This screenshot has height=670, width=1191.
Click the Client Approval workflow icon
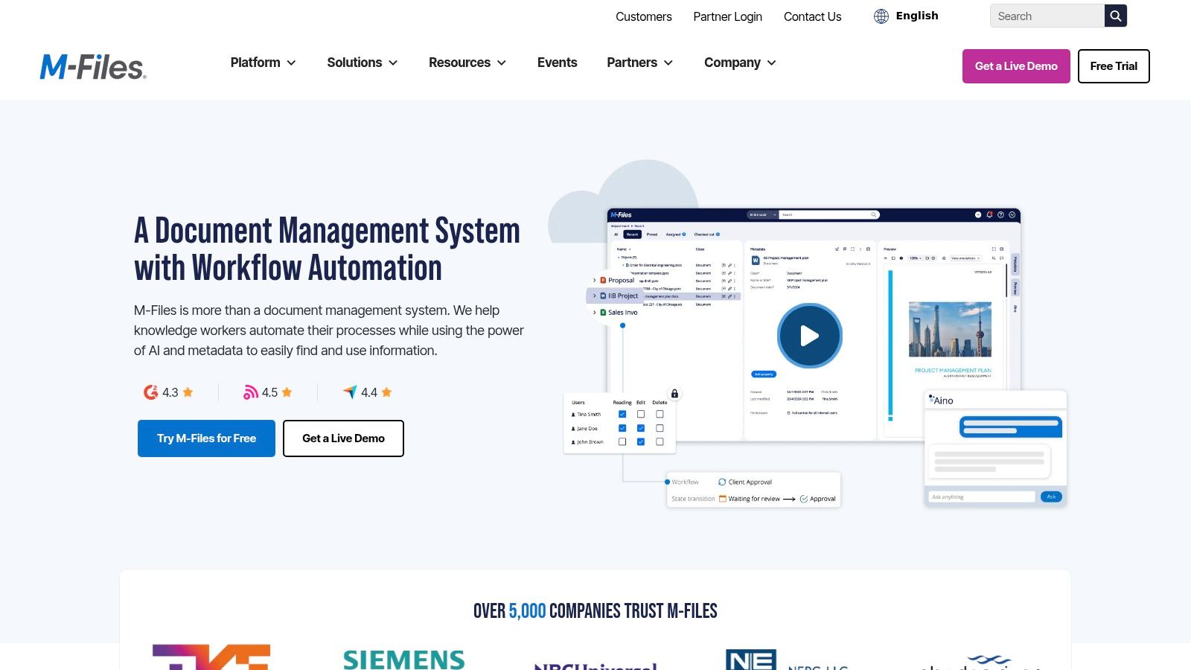click(722, 482)
